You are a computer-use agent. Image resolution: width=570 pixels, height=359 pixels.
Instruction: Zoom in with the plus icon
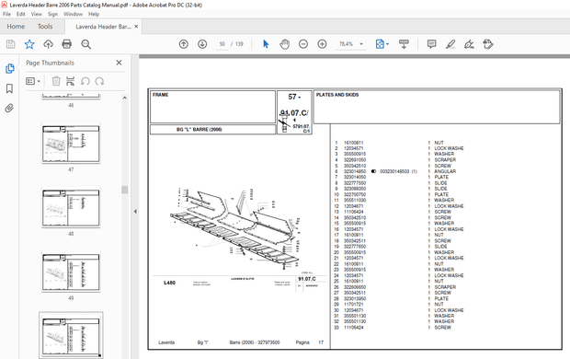[322, 44]
